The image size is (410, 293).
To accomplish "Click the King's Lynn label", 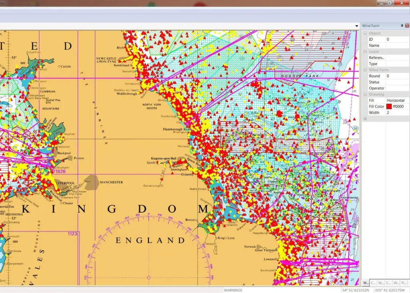I will (x=226, y=238).
